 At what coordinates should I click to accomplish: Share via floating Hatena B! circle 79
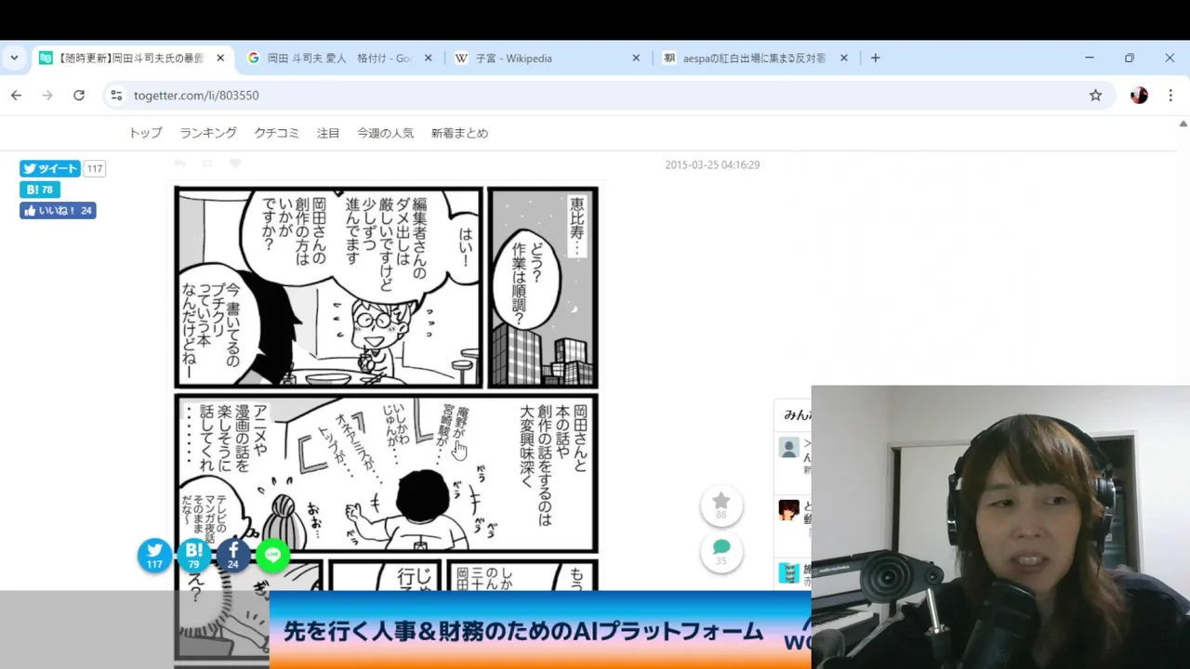[x=194, y=556]
